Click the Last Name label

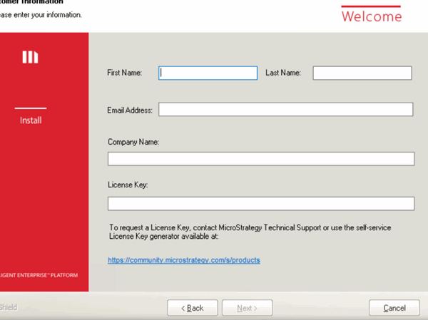point(283,73)
